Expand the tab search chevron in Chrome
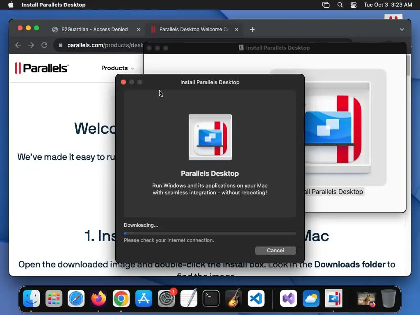This screenshot has width=420, height=315. coord(402,30)
